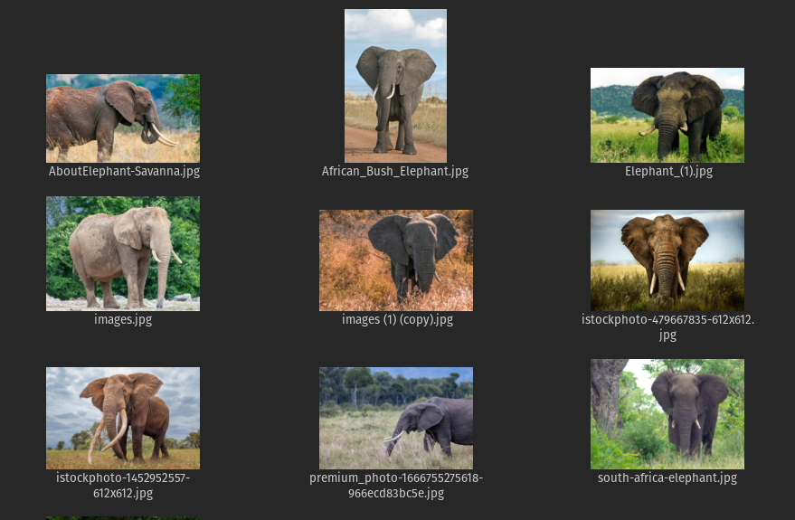Select the premium_photo-1666755275618 thumbnail image
The height and width of the screenshot is (520, 795).
click(396, 418)
